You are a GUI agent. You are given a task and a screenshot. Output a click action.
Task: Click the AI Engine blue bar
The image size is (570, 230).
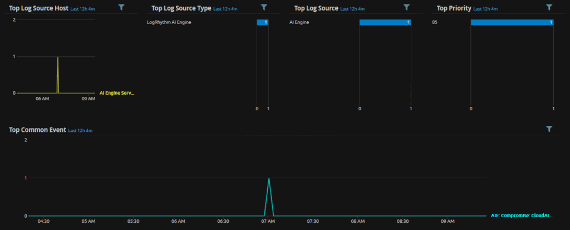pyautogui.click(x=385, y=22)
